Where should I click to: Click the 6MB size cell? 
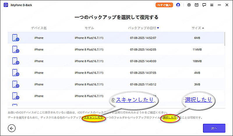[197, 38]
